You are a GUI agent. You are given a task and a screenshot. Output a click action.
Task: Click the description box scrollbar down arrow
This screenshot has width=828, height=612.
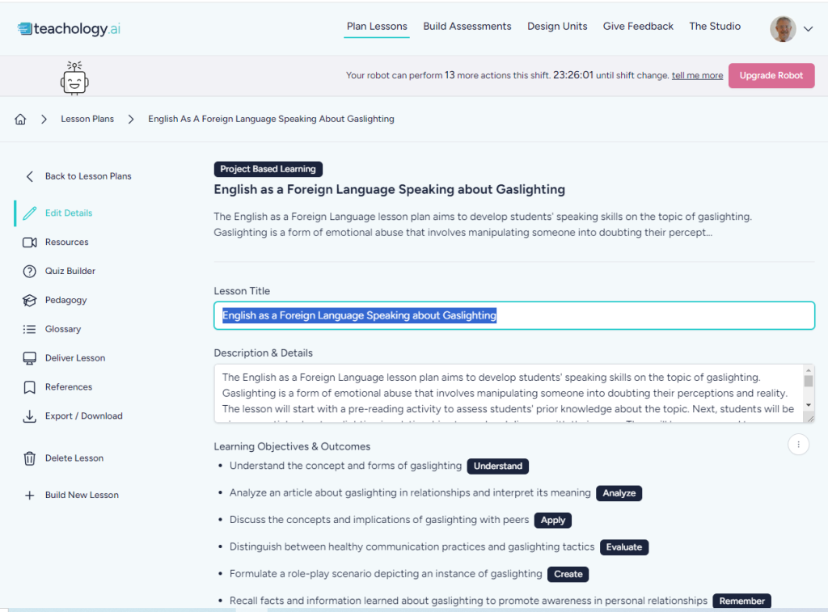click(x=808, y=404)
